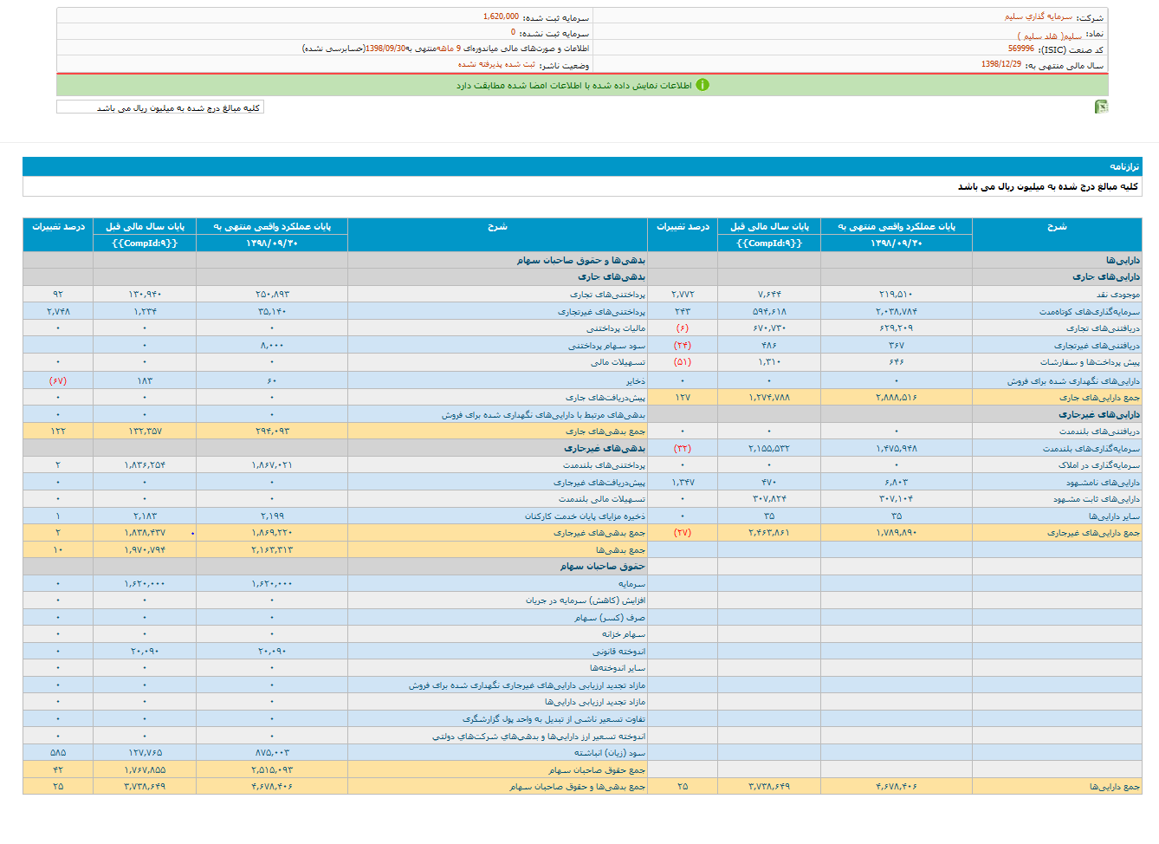The width and height of the screenshot is (1159, 844).
Task: Click the سود (زیان) انباشته row label
Action: coord(610,753)
